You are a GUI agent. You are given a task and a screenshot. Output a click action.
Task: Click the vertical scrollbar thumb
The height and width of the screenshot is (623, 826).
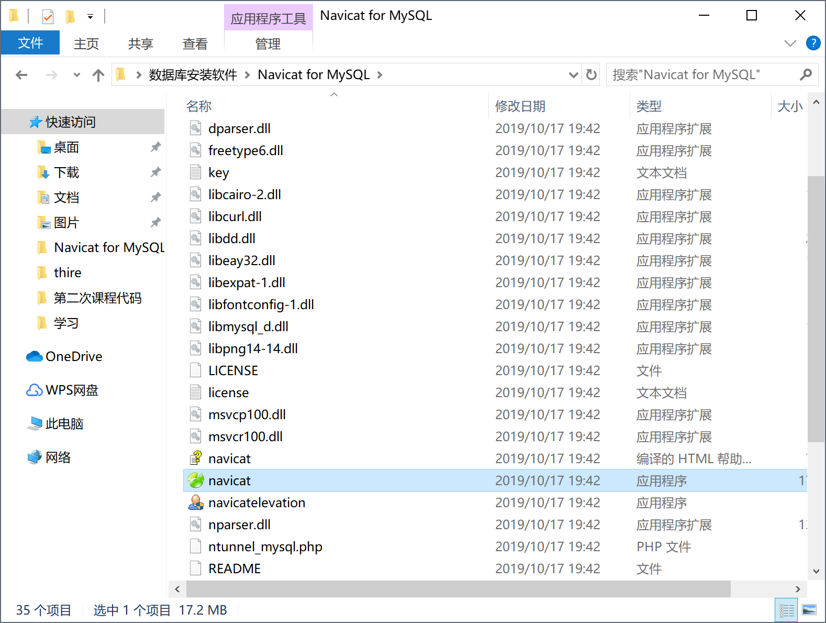coord(816,309)
